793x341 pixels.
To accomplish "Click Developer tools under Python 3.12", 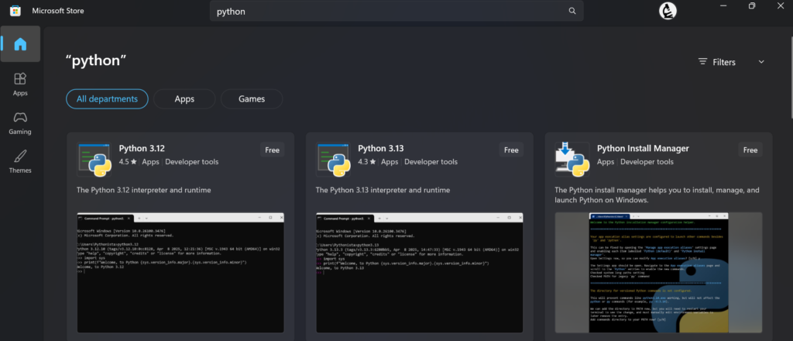I will tap(192, 162).
